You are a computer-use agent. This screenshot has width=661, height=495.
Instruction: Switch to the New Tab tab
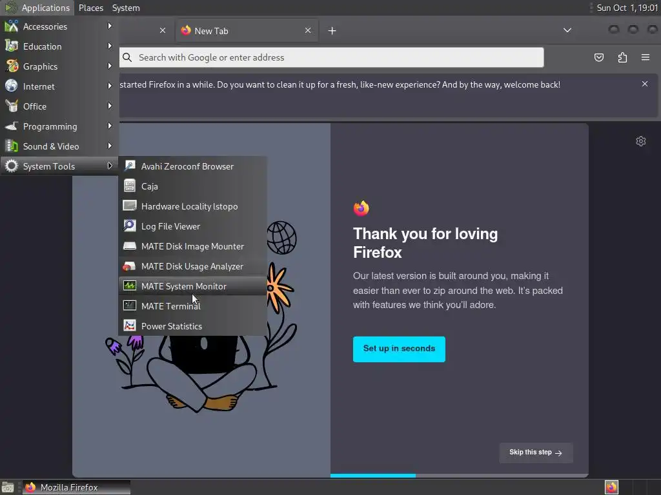(247, 31)
